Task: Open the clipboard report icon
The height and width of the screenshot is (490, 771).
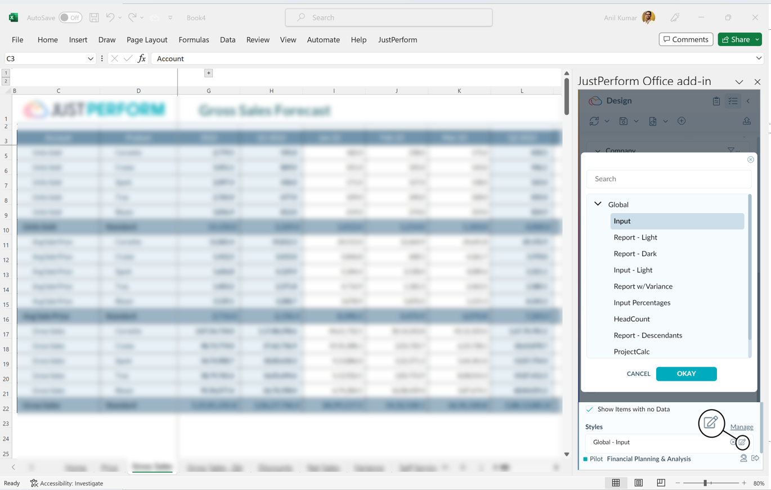Action: (716, 101)
